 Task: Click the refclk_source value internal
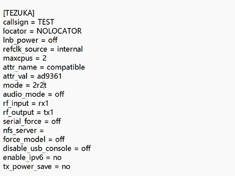[70, 49]
